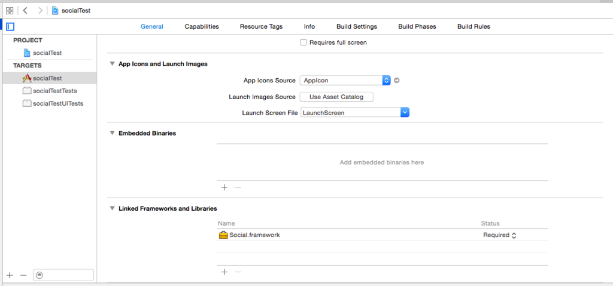The image size is (613, 286).
Task: Switch to the General tab
Action: coord(151,26)
